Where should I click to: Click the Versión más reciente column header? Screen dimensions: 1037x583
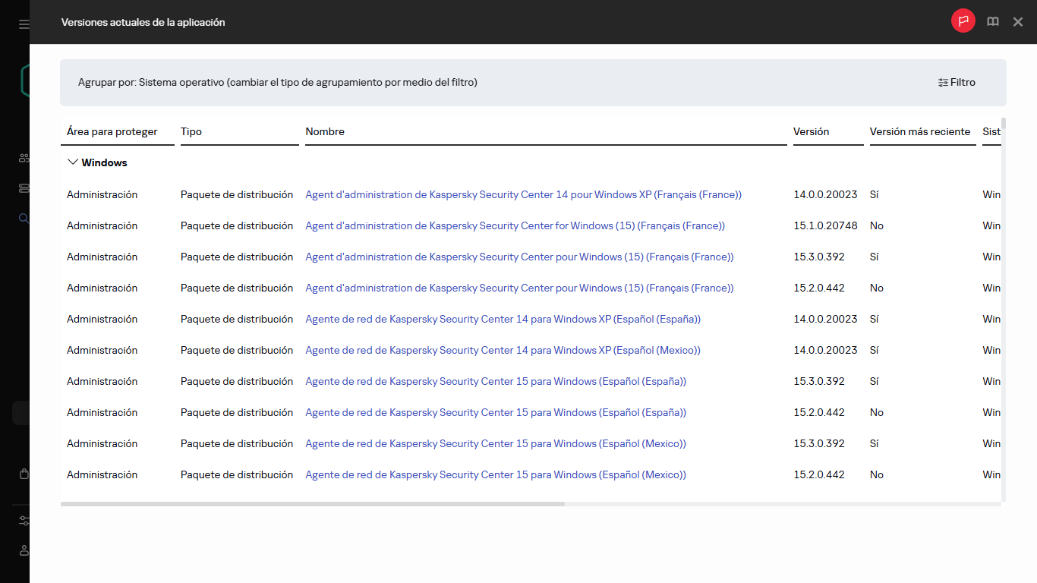click(922, 131)
